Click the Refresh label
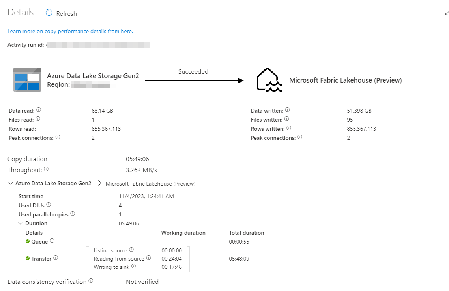 (x=66, y=13)
